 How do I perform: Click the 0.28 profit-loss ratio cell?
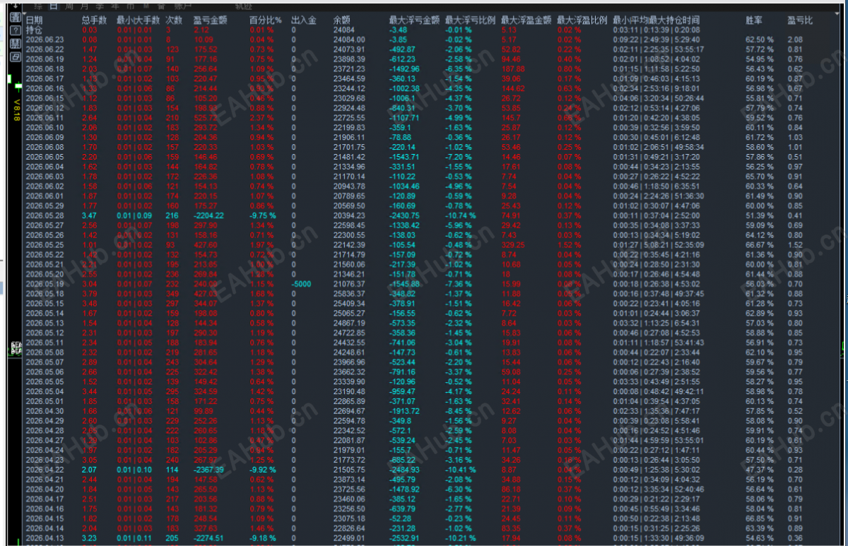point(795,469)
